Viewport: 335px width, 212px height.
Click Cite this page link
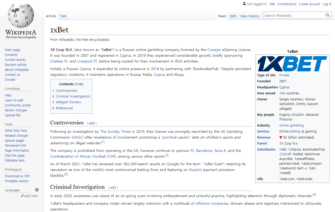(x=15, y=156)
